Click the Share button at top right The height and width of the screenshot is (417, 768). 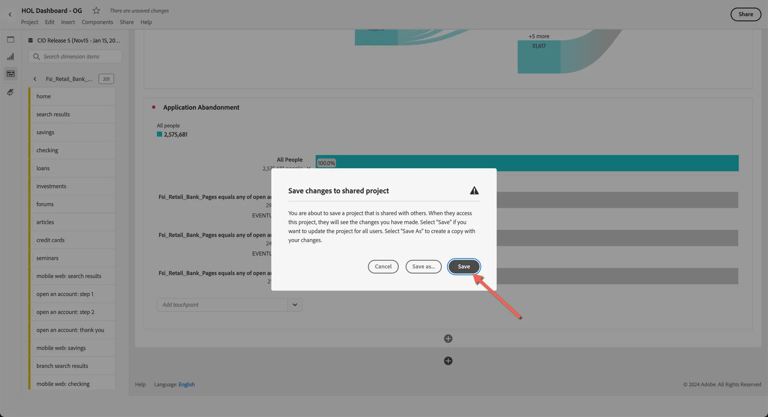point(746,14)
